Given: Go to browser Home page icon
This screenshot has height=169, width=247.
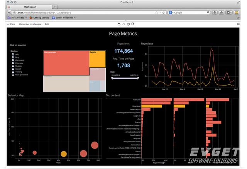Looking at the screenshot, I should 221,12.
